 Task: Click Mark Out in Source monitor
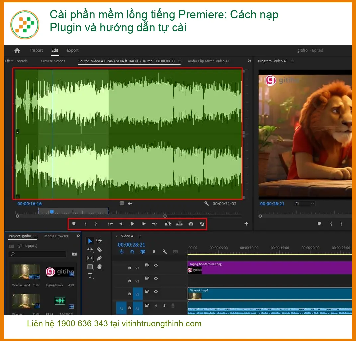(96, 224)
